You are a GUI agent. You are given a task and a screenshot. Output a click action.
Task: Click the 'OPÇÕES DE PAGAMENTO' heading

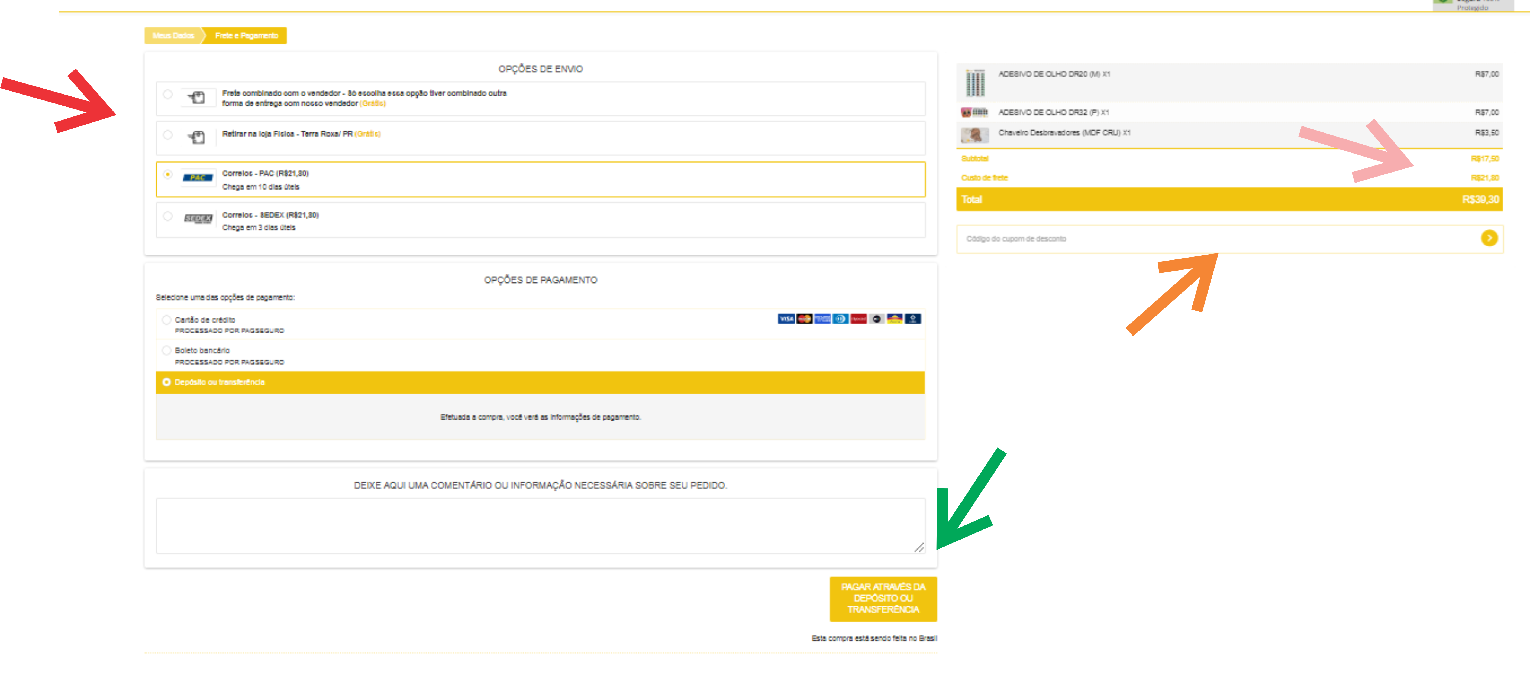(x=541, y=280)
